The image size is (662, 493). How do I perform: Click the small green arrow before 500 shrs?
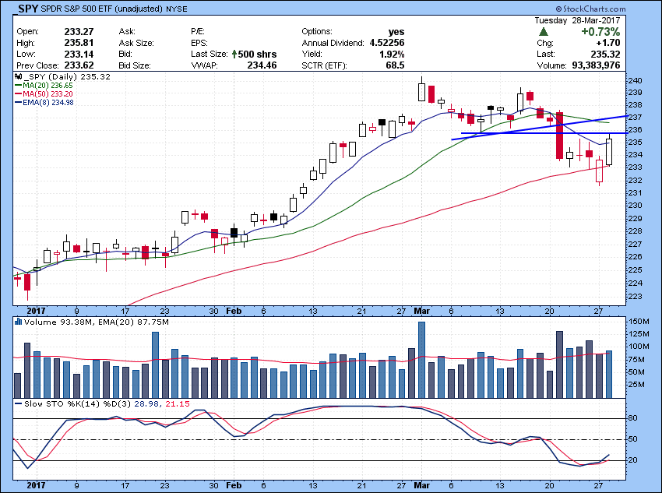point(234,54)
